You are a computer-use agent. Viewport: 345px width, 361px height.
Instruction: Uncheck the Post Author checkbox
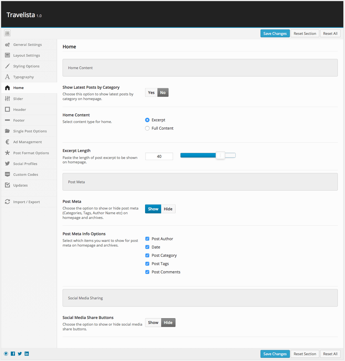[147, 239]
